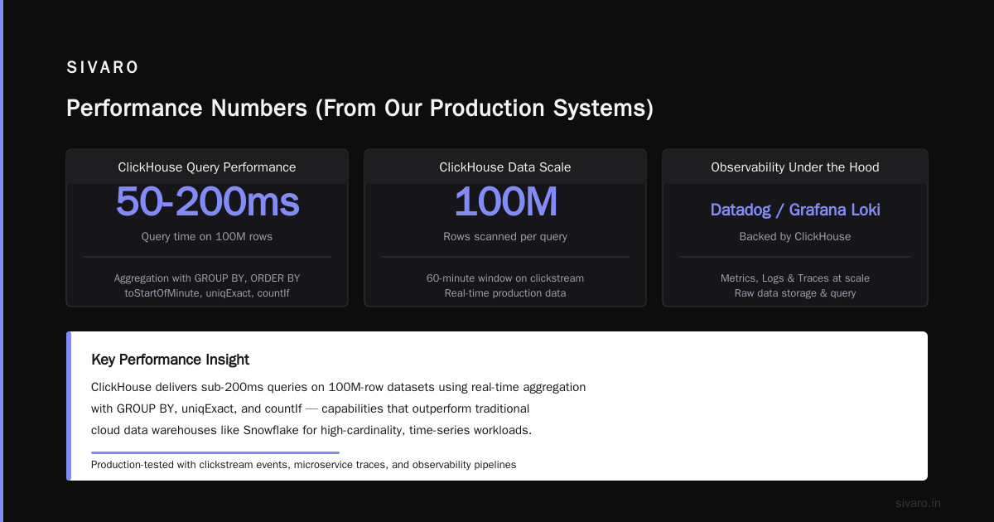Image resolution: width=994 pixels, height=522 pixels.
Task: Click the 'Backed by ClickHouse' caption
Action: 795,237
